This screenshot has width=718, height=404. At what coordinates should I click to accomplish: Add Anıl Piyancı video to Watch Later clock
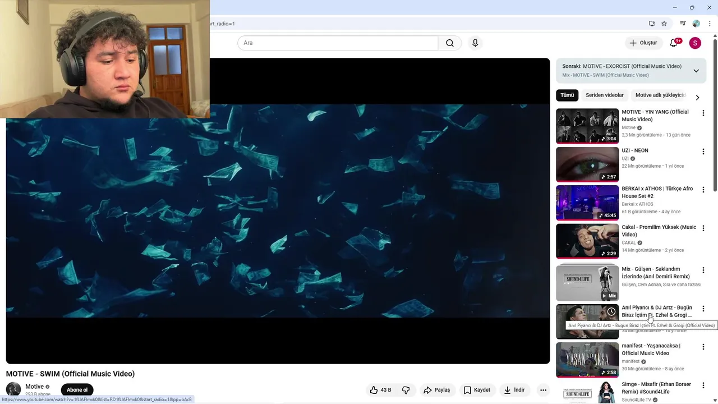click(611, 311)
